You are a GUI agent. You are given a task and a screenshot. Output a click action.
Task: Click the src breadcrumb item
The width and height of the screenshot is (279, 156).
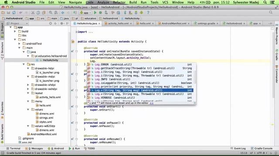tap(41, 18)
